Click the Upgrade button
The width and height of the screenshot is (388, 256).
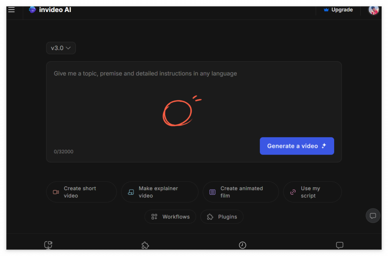(338, 10)
